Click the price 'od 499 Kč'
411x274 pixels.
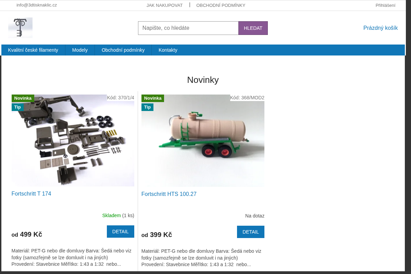point(27,235)
